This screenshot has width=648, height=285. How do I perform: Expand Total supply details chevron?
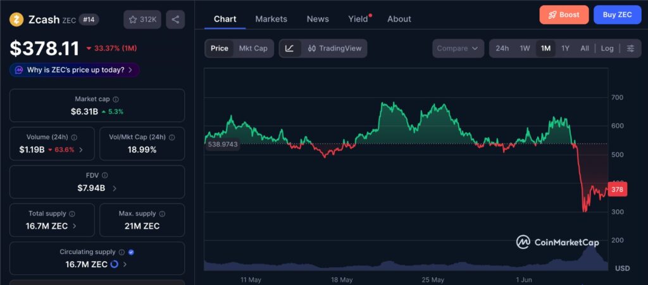click(x=75, y=226)
